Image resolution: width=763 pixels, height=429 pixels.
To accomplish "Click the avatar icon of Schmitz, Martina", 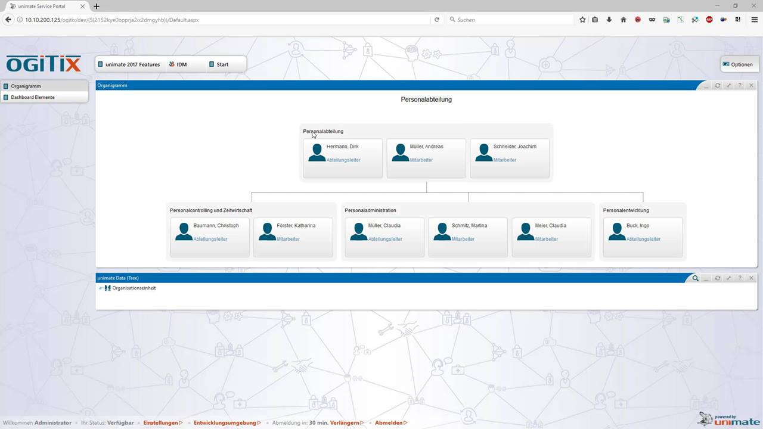I will tap(442, 232).
